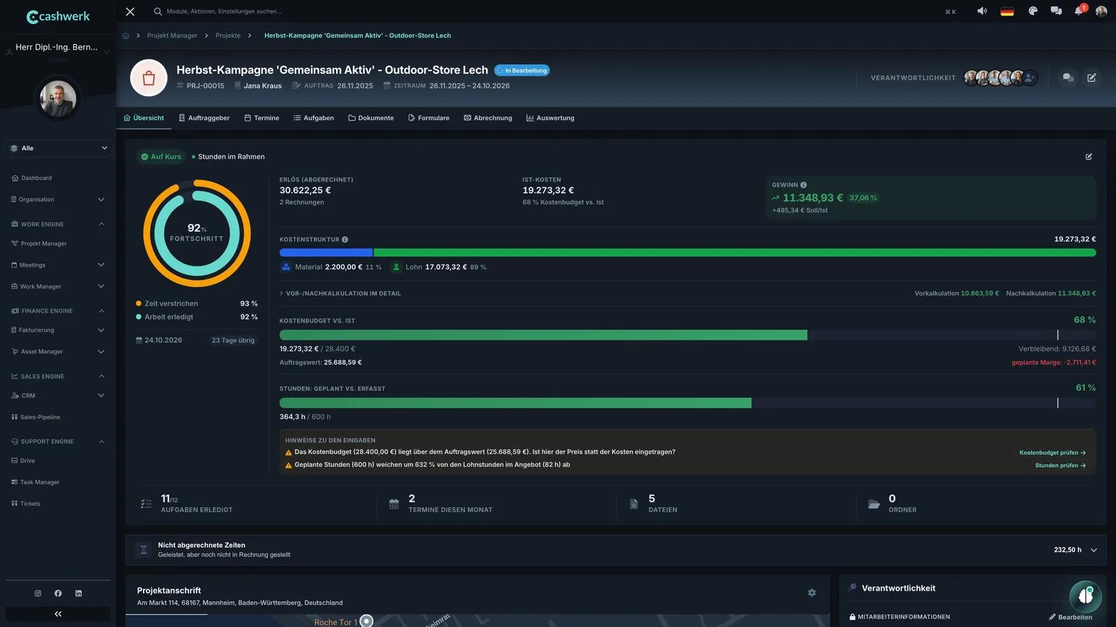Open the LinkedIn icon in sidebar footer

pos(78,594)
